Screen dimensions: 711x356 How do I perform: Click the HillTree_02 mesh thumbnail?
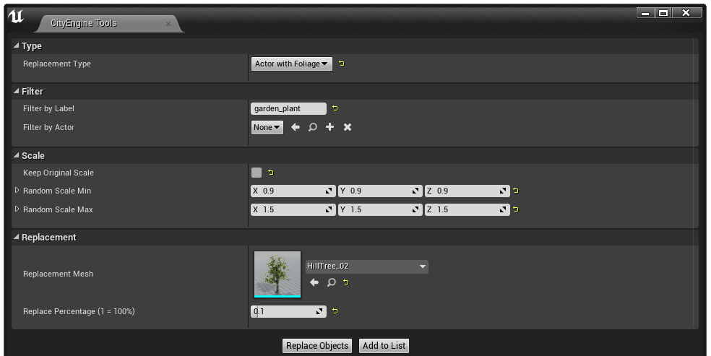coord(277,274)
